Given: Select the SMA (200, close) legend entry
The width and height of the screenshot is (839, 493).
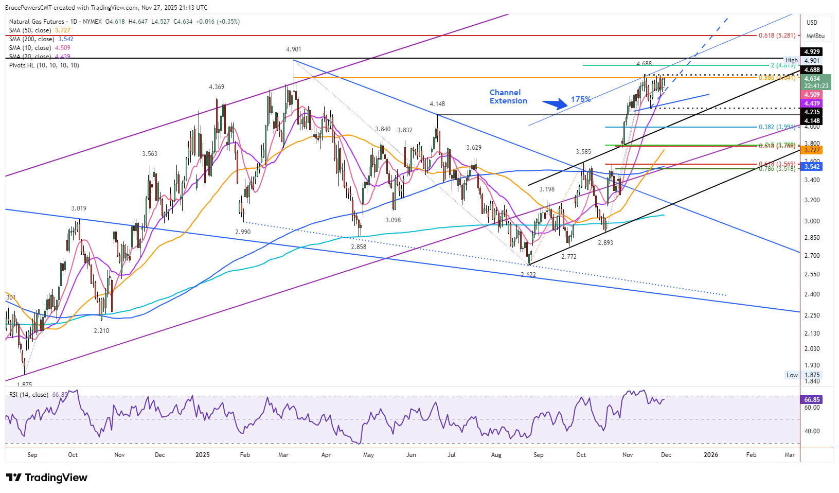Looking at the screenshot, I should click(32, 39).
